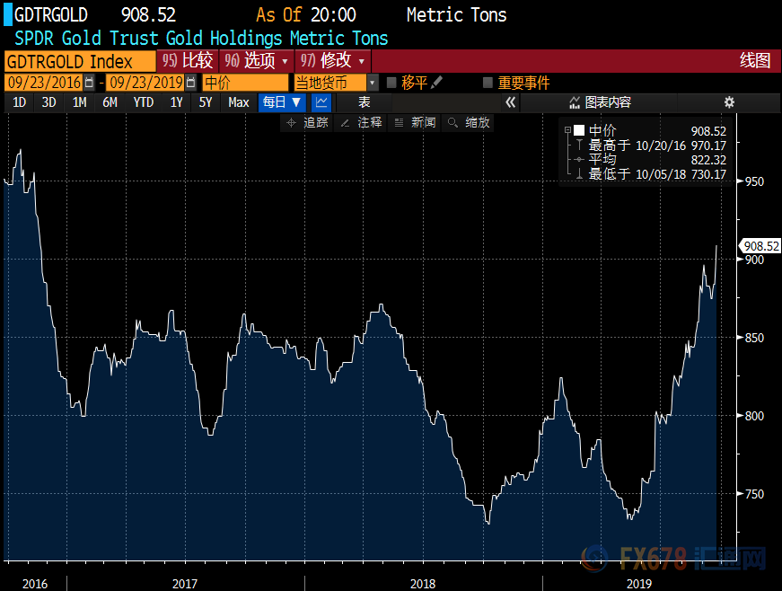The image size is (782, 591).
Task: Click the 908.52 last value axis marker
Action: point(760,246)
